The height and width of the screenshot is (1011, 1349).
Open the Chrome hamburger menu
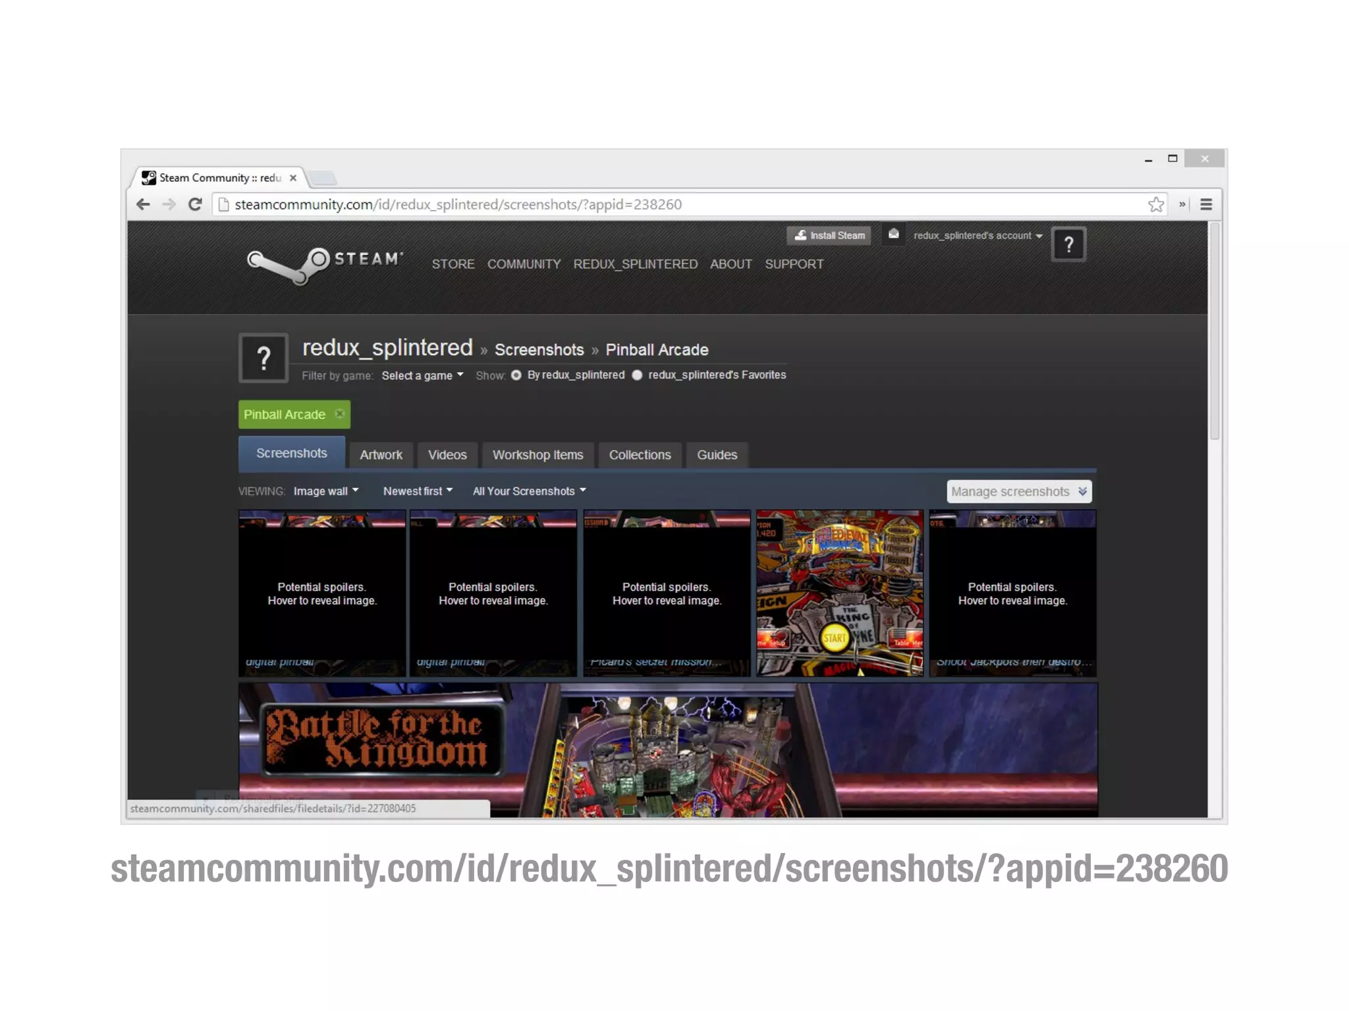tap(1206, 204)
